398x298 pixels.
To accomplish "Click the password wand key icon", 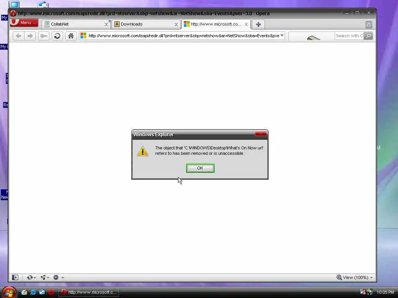I will pos(44,36).
